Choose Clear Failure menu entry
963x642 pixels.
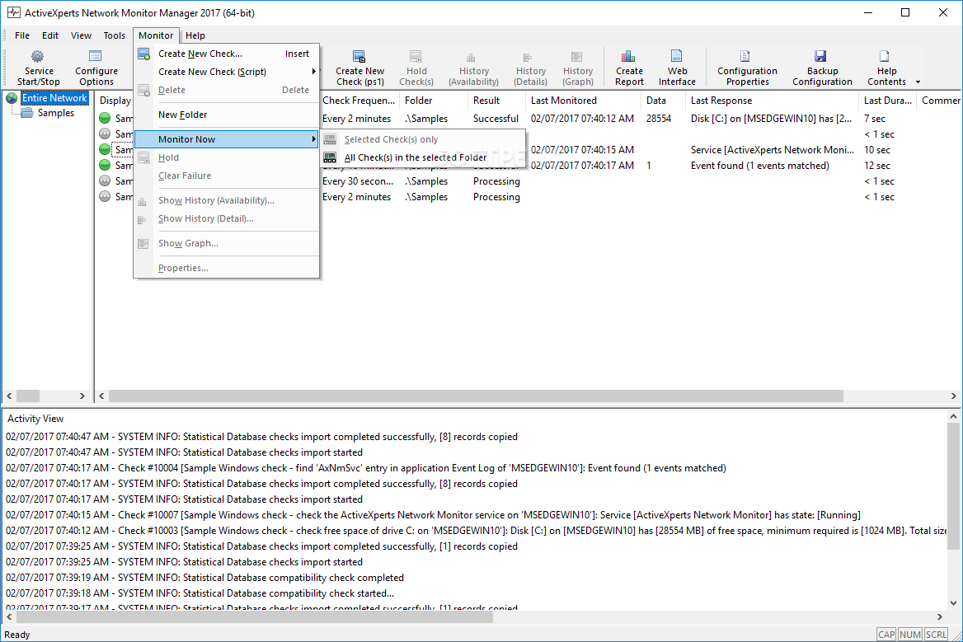pos(227,176)
